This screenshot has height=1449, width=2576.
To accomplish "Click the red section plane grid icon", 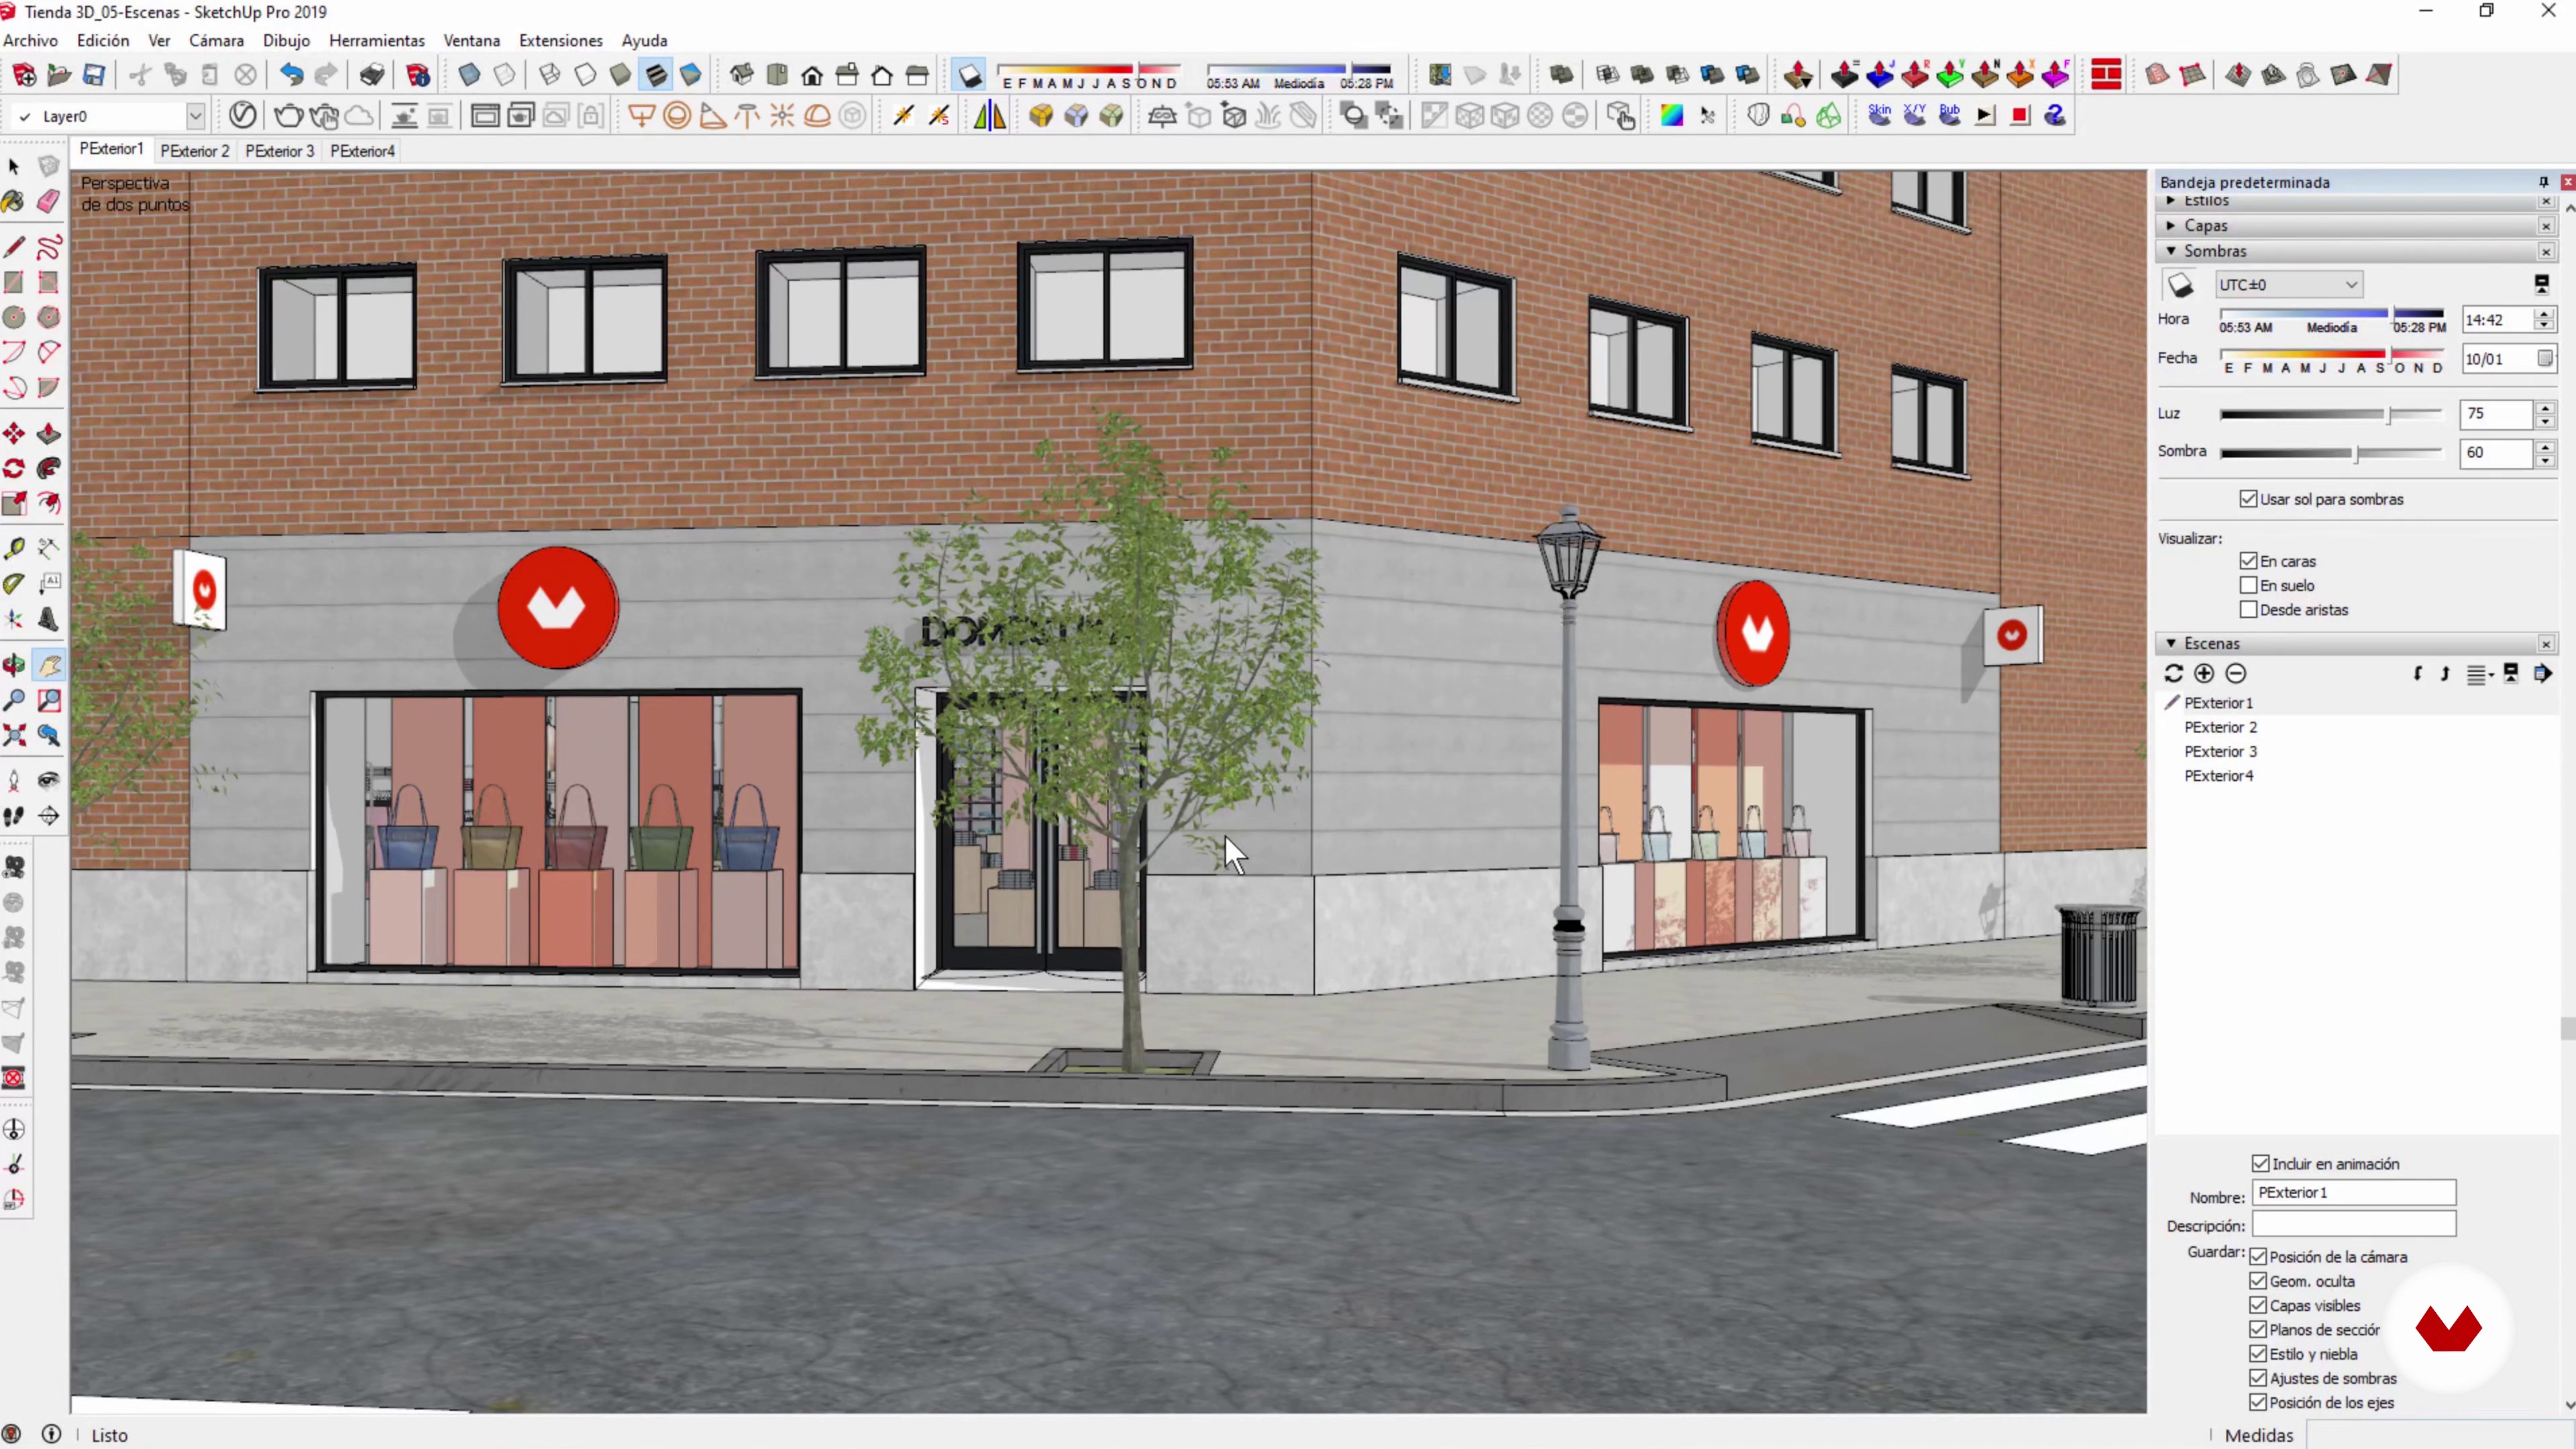I will click(2106, 75).
